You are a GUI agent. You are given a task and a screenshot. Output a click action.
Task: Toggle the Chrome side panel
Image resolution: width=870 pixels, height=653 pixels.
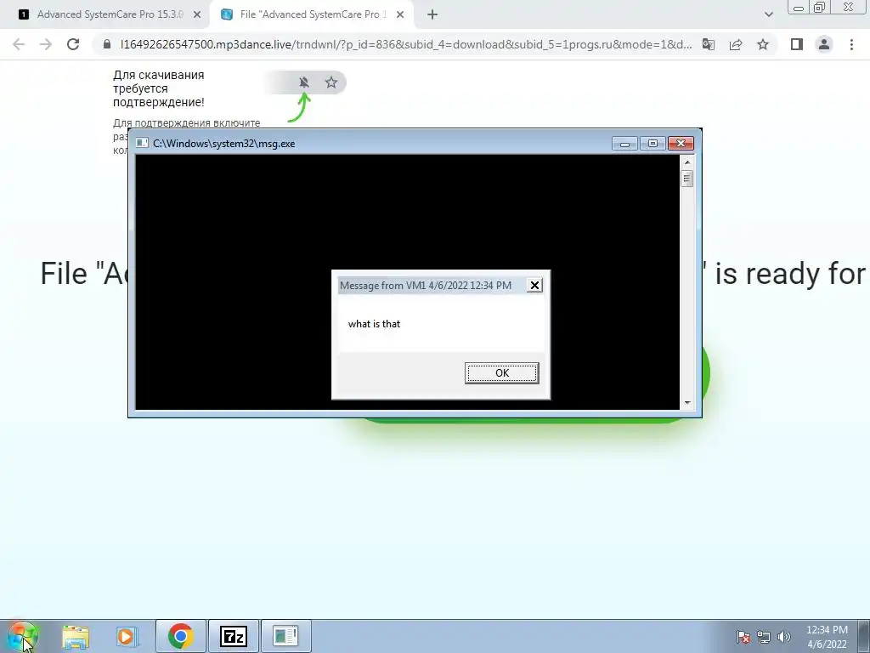pyautogui.click(x=797, y=44)
